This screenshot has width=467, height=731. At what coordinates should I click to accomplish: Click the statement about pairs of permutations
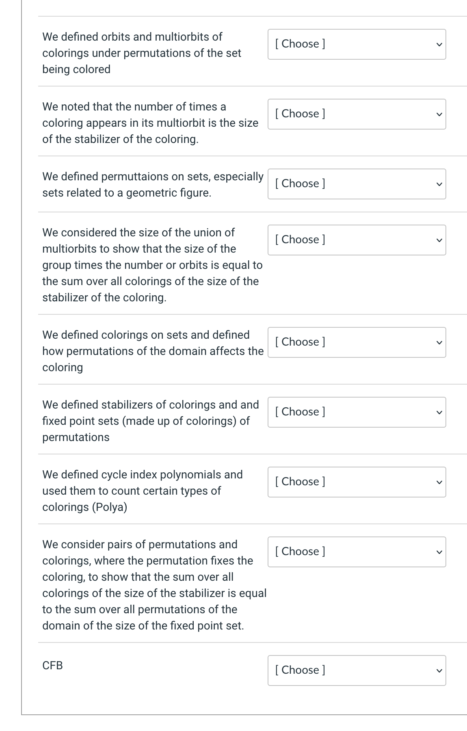[x=154, y=585]
